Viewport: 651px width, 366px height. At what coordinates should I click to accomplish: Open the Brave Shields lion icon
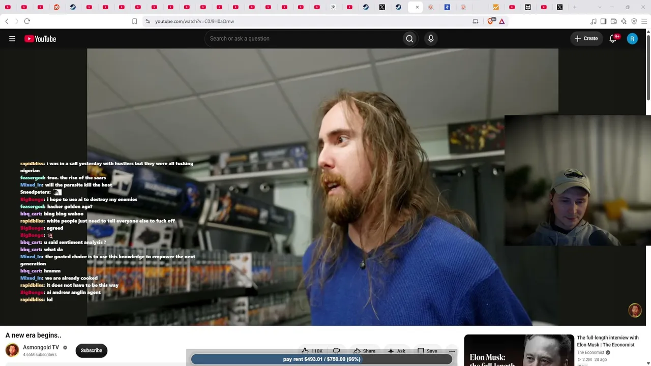click(x=491, y=21)
